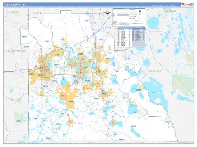
Task: Click ZIP code 33810 label
Action: [26, 47]
